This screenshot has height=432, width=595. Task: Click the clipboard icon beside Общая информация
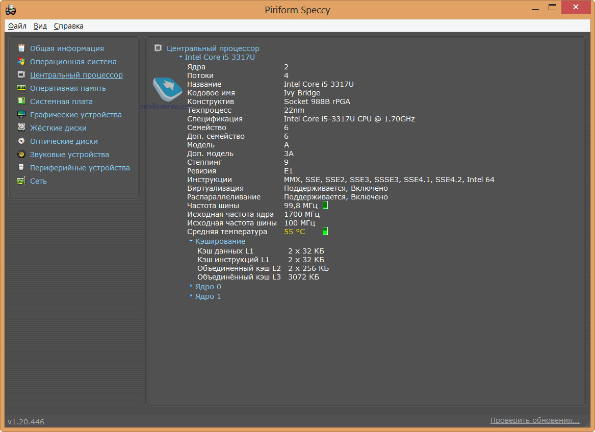pos(21,48)
